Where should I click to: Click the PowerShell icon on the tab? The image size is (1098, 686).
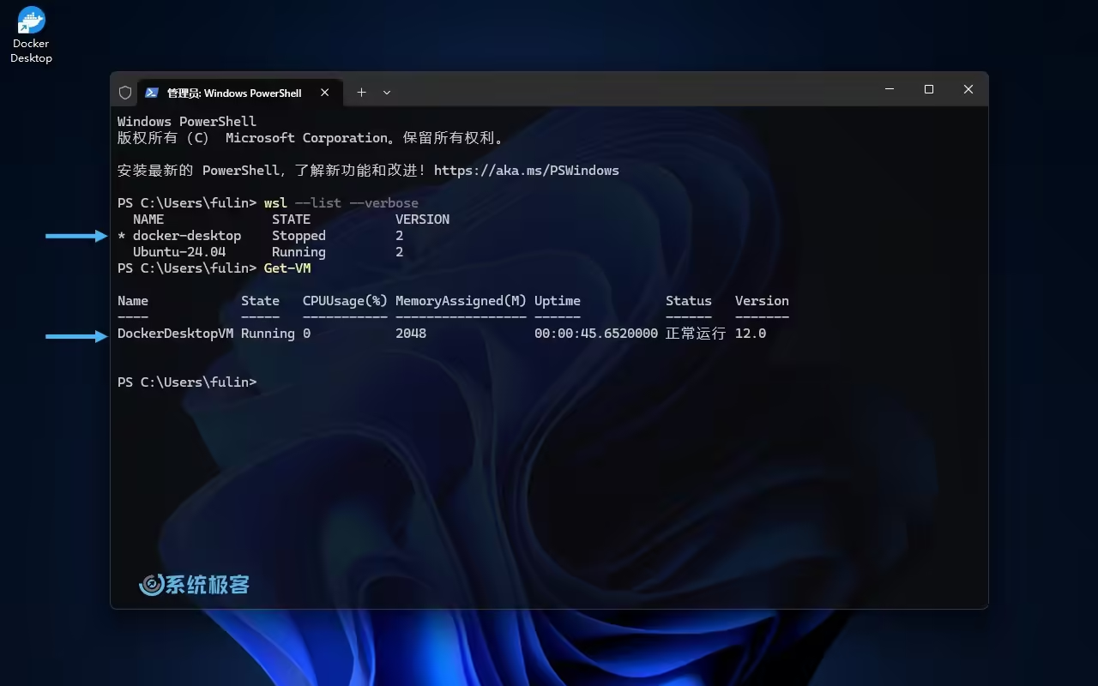[152, 93]
